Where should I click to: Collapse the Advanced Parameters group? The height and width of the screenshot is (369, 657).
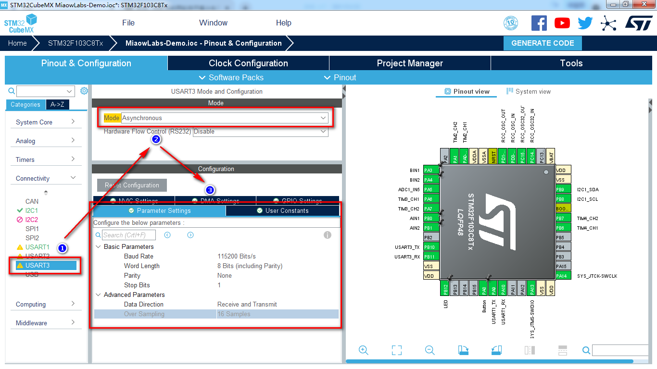[x=99, y=295]
